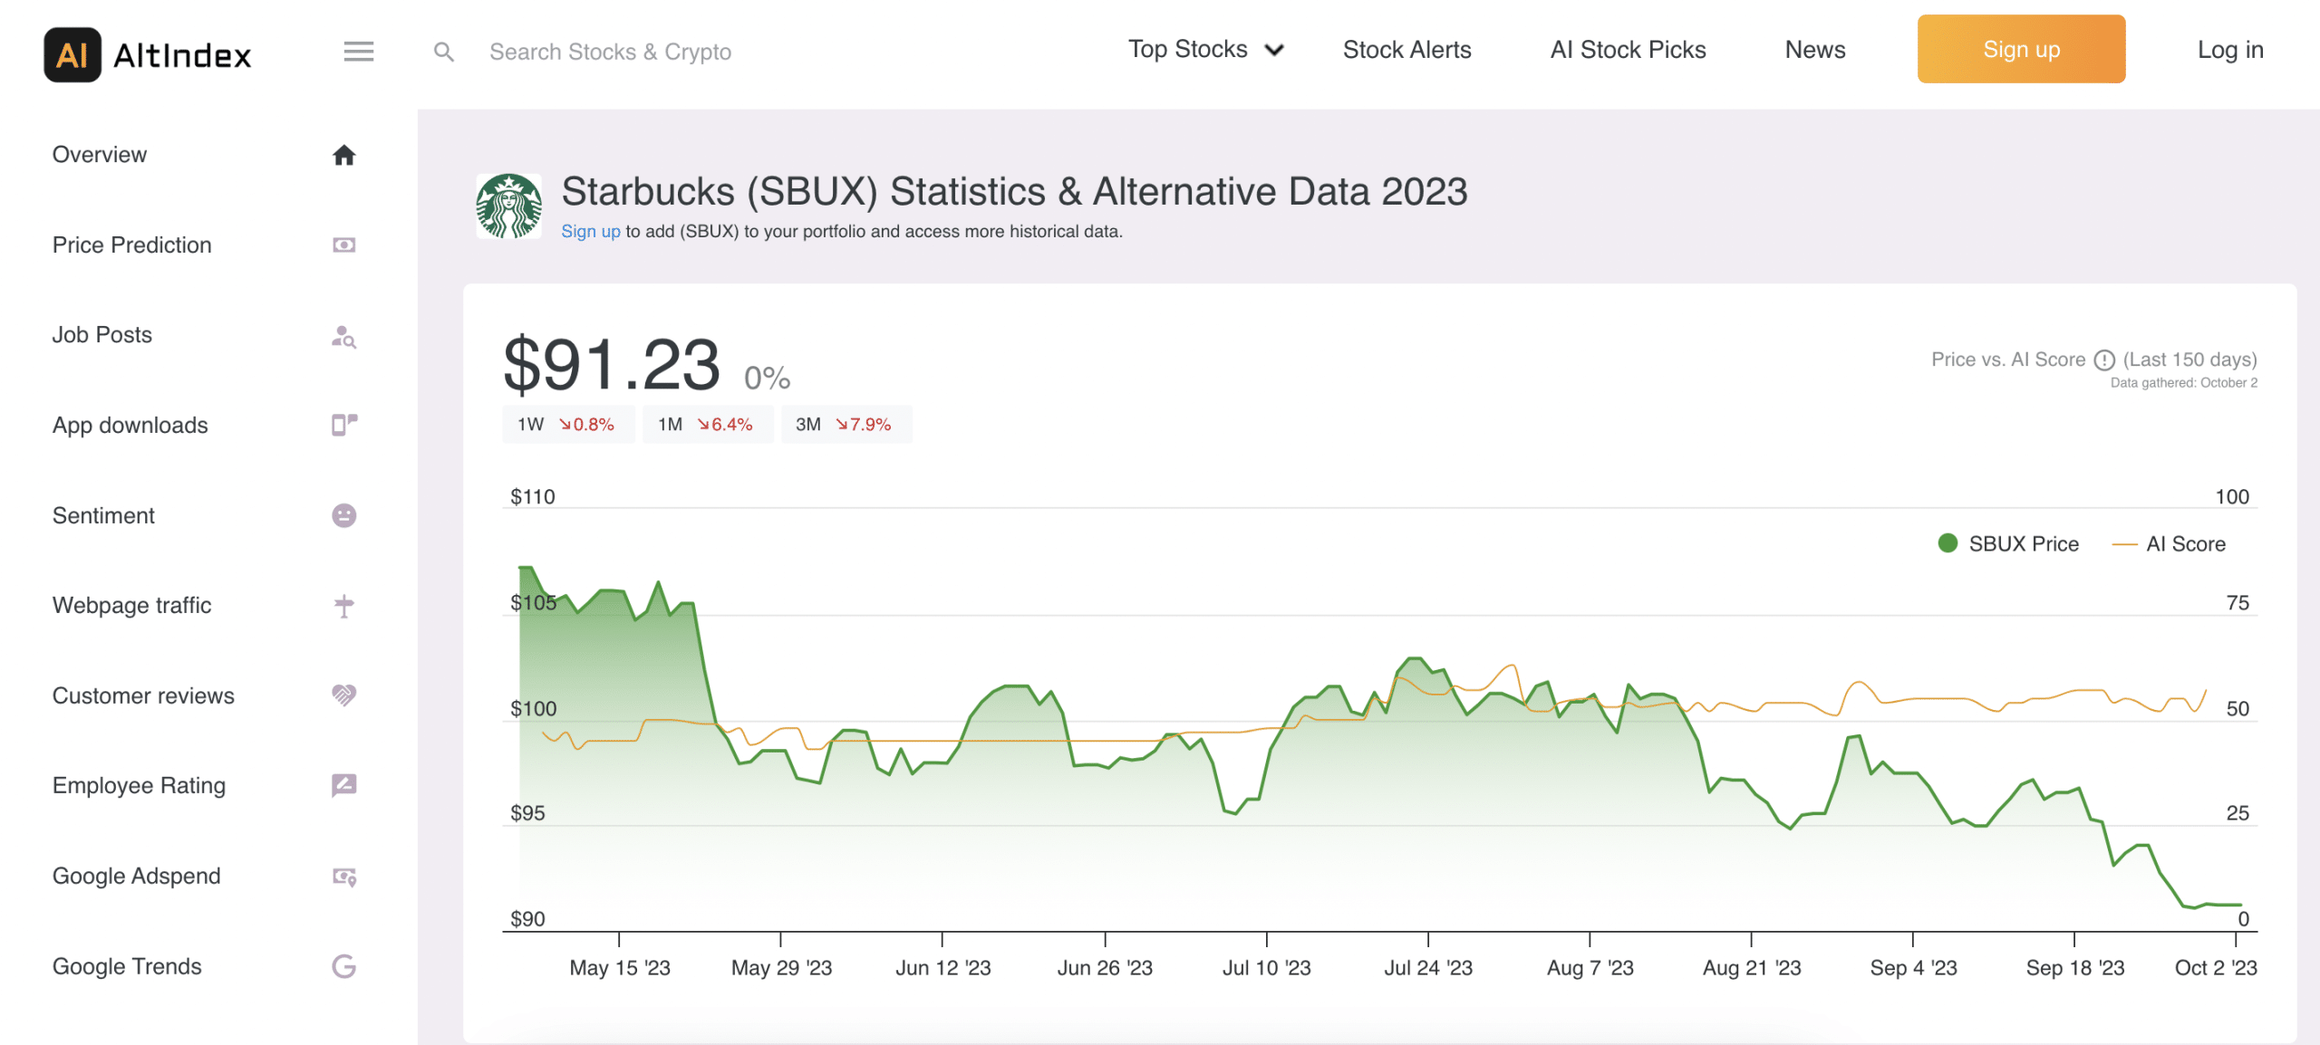Click the search magnifier icon

click(443, 52)
